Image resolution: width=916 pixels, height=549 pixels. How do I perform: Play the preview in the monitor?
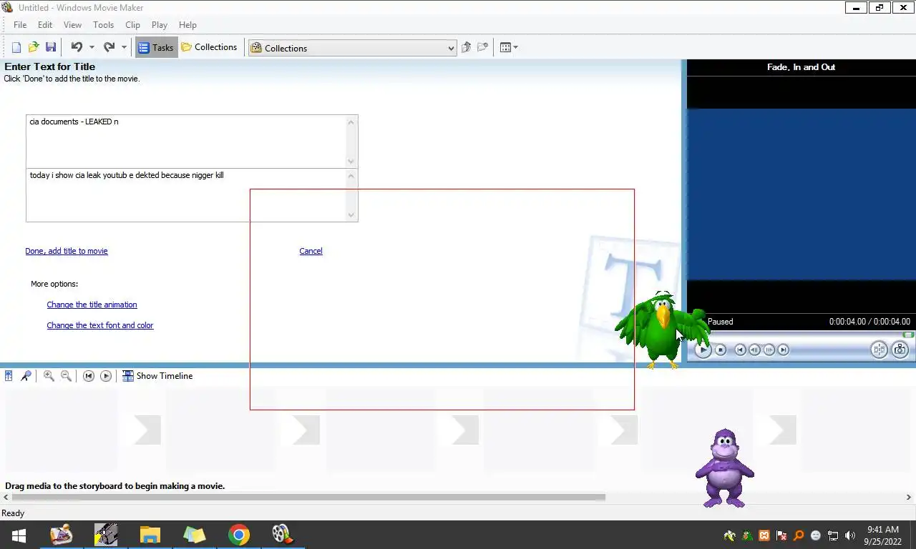[703, 350]
